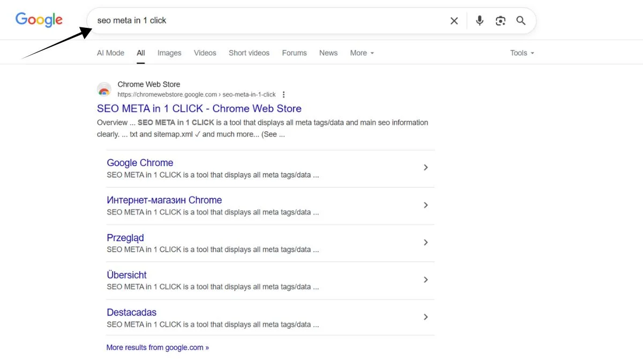
Task: Expand chevron on Destacadas row
Action: [x=426, y=317]
